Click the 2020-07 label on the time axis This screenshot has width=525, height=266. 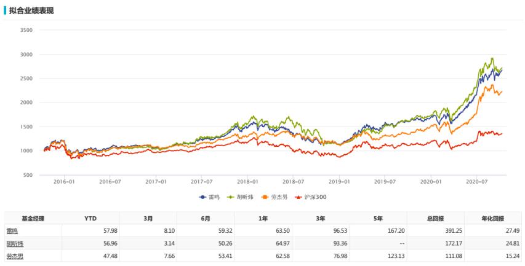tap(476, 182)
